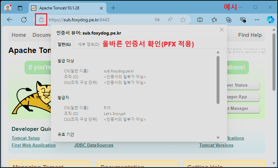Image resolution: width=278 pixels, height=168 pixels.
Task: Open the Find Help link
Action: pyautogui.click(x=250, y=35)
